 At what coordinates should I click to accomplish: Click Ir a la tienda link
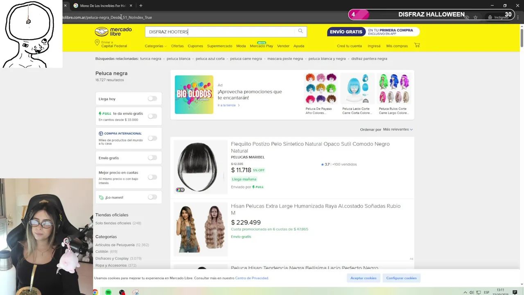coord(228,105)
